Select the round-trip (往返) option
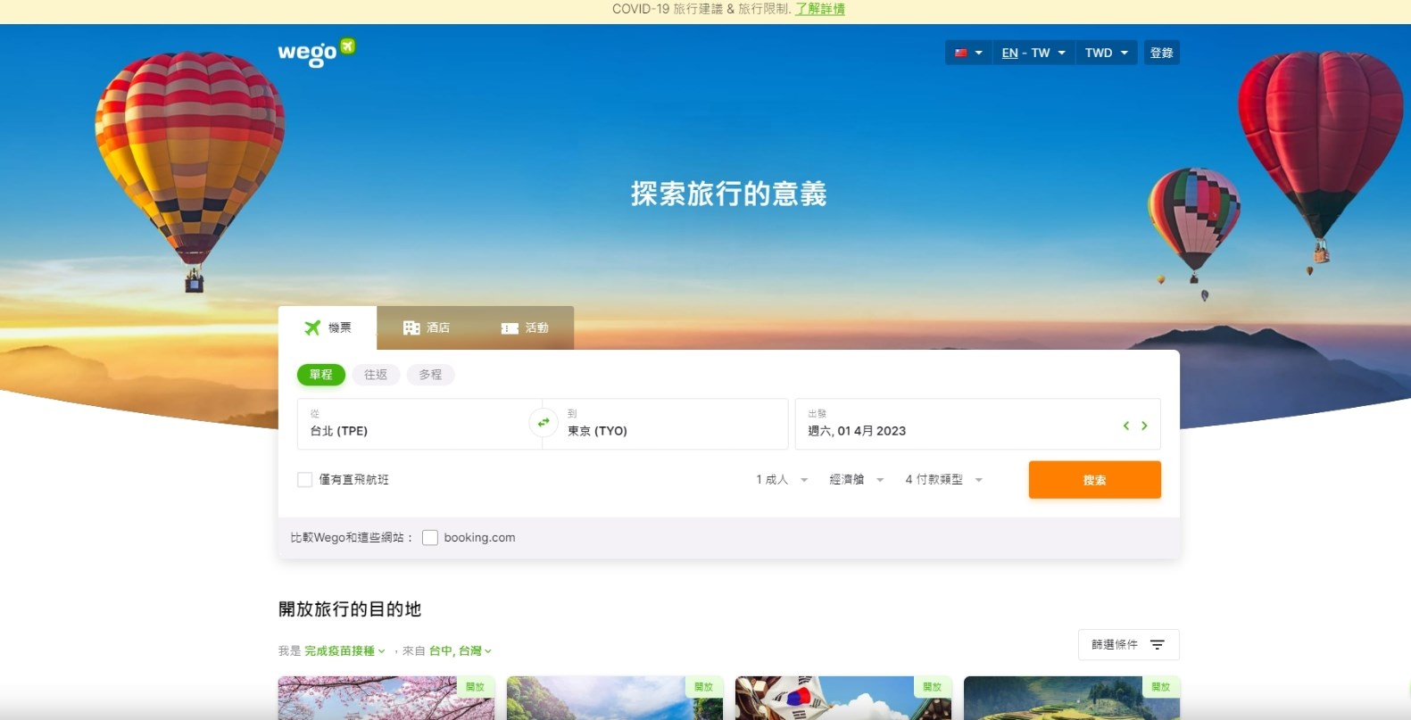Screen dimensions: 1411x720 (376, 375)
